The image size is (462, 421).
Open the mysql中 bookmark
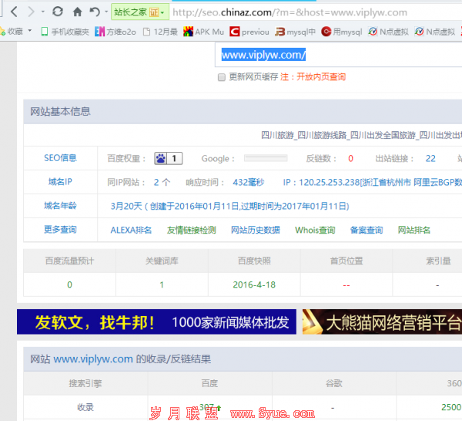click(x=295, y=32)
